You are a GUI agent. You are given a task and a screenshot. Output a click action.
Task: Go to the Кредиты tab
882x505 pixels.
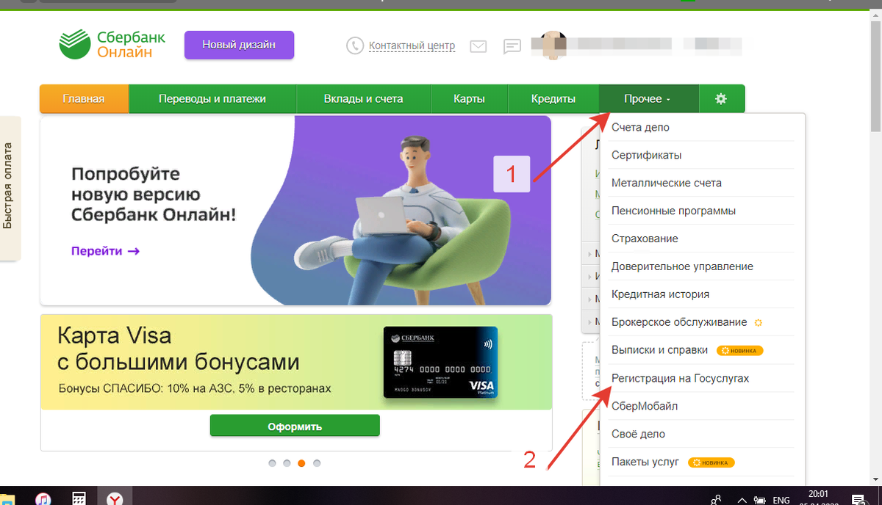click(553, 98)
